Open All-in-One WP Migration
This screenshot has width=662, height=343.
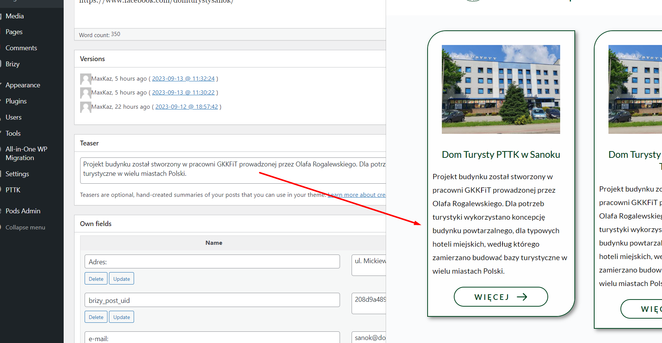(26, 153)
